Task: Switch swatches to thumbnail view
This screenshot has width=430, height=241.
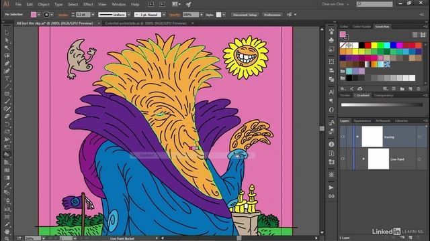Action: [423, 35]
